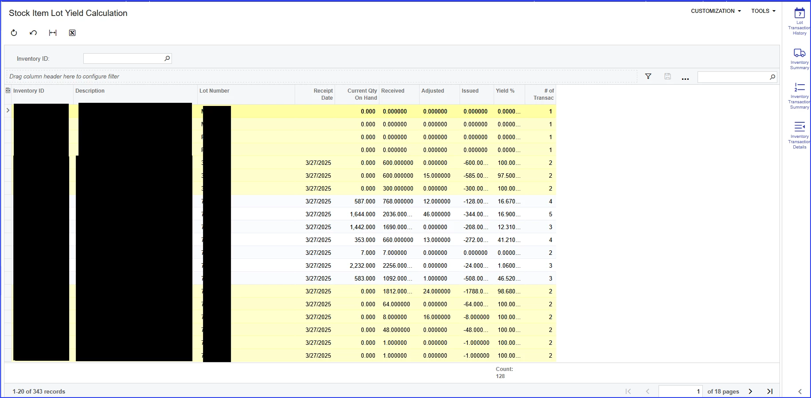Click the grid search magnifier icon
Viewport: 811px width, 398px height.
[772, 77]
